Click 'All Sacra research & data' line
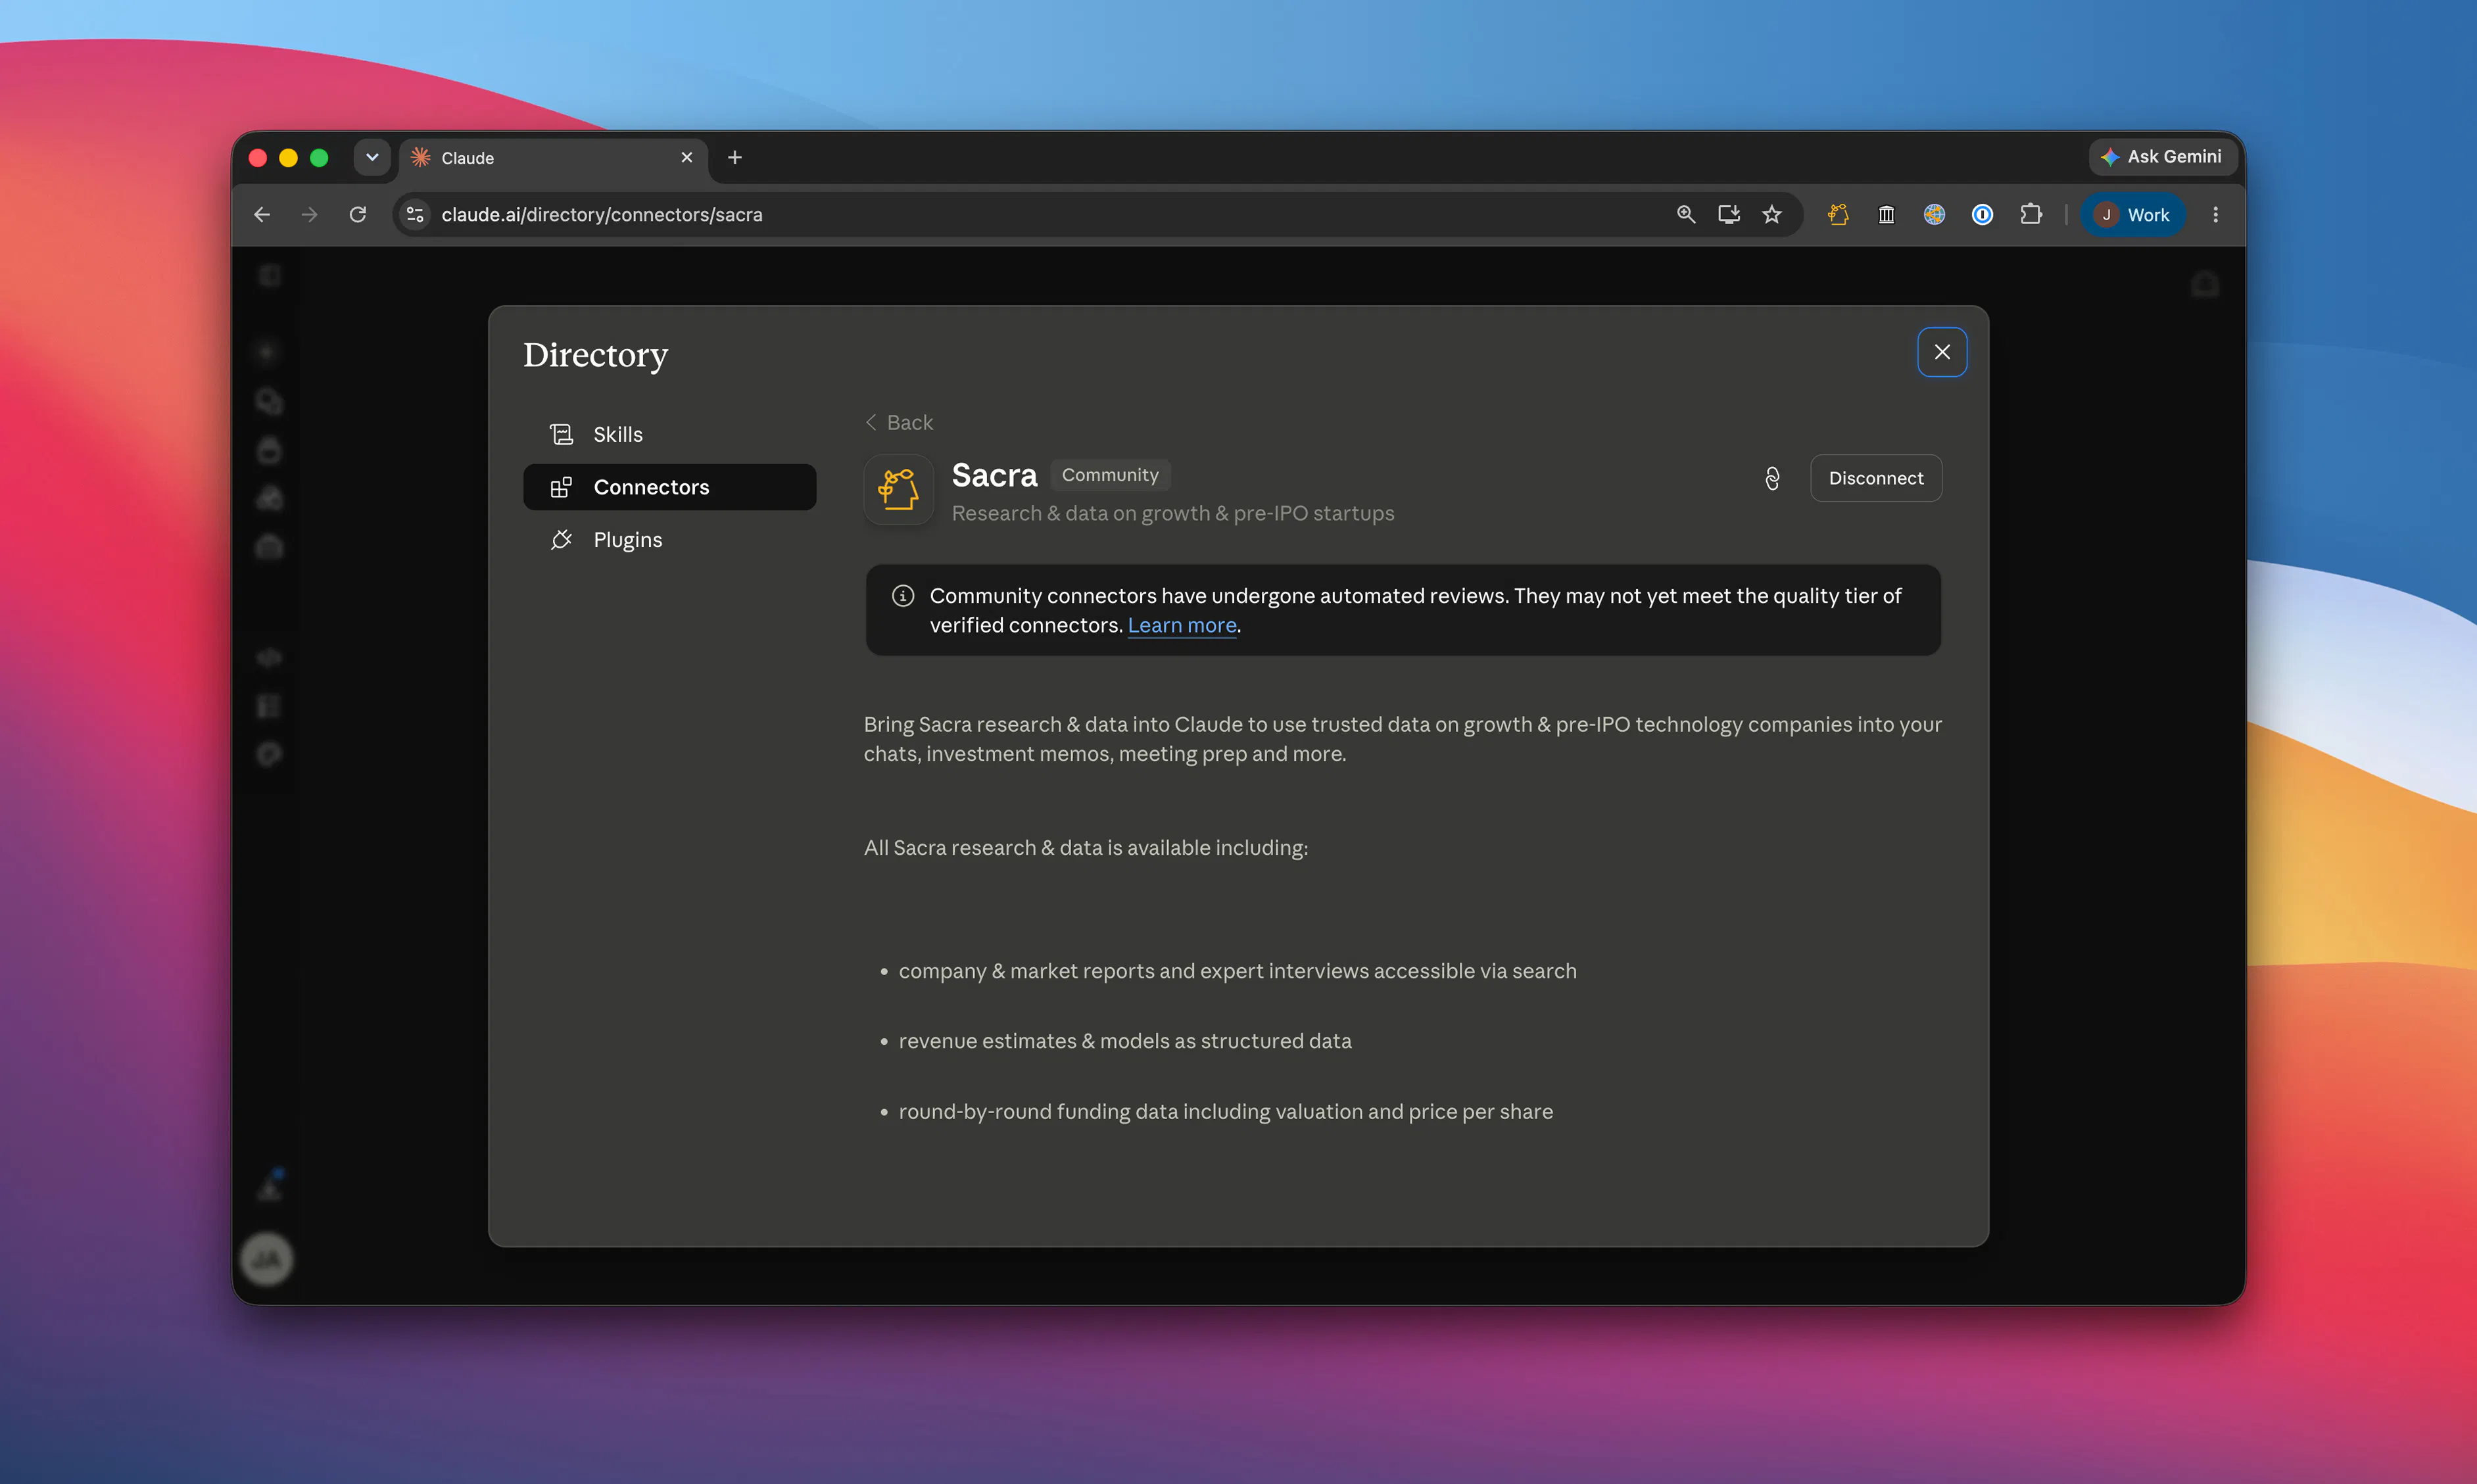The image size is (2477, 1484). (x=1086, y=848)
